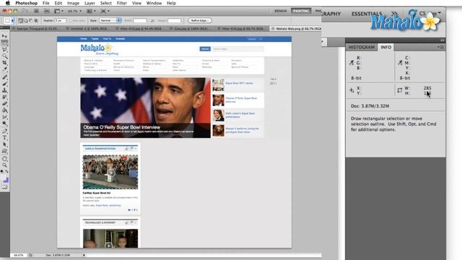
Task: Launch Bridge from application bar
Action: (36, 12)
